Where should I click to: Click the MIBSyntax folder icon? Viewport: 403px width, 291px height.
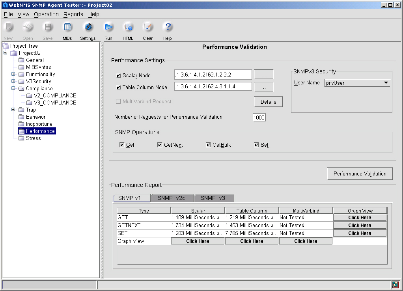click(x=21, y=67)
